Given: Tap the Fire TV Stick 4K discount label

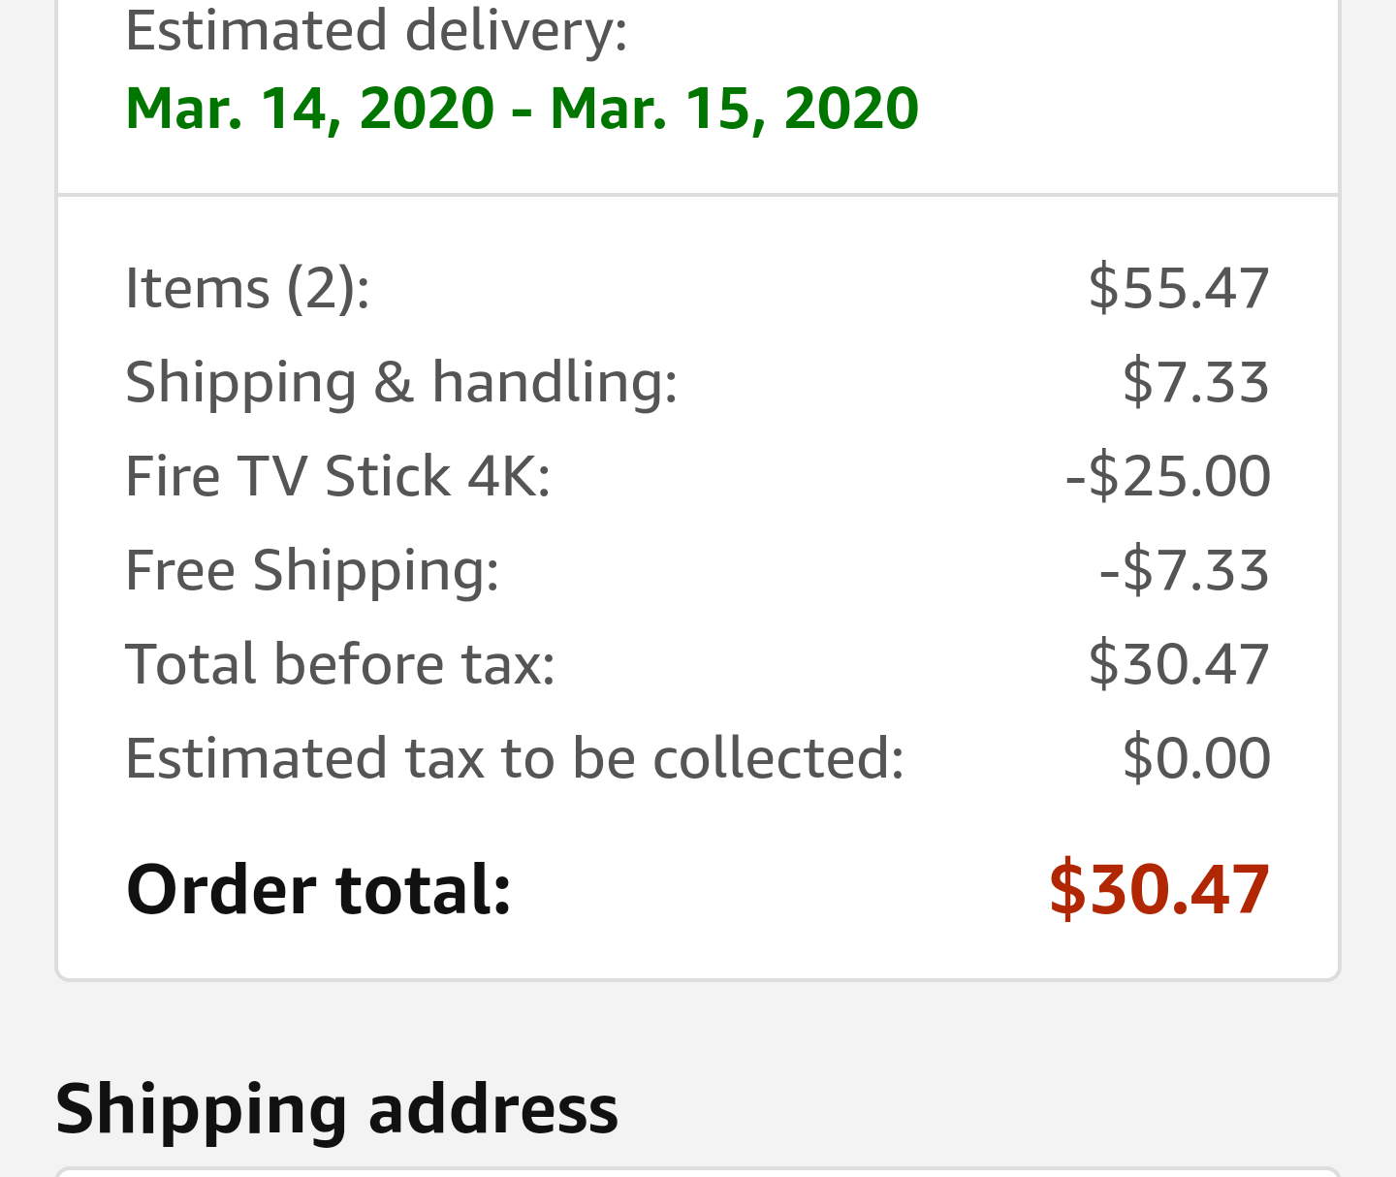Looking at the screenshot, I should coord(337,476).
